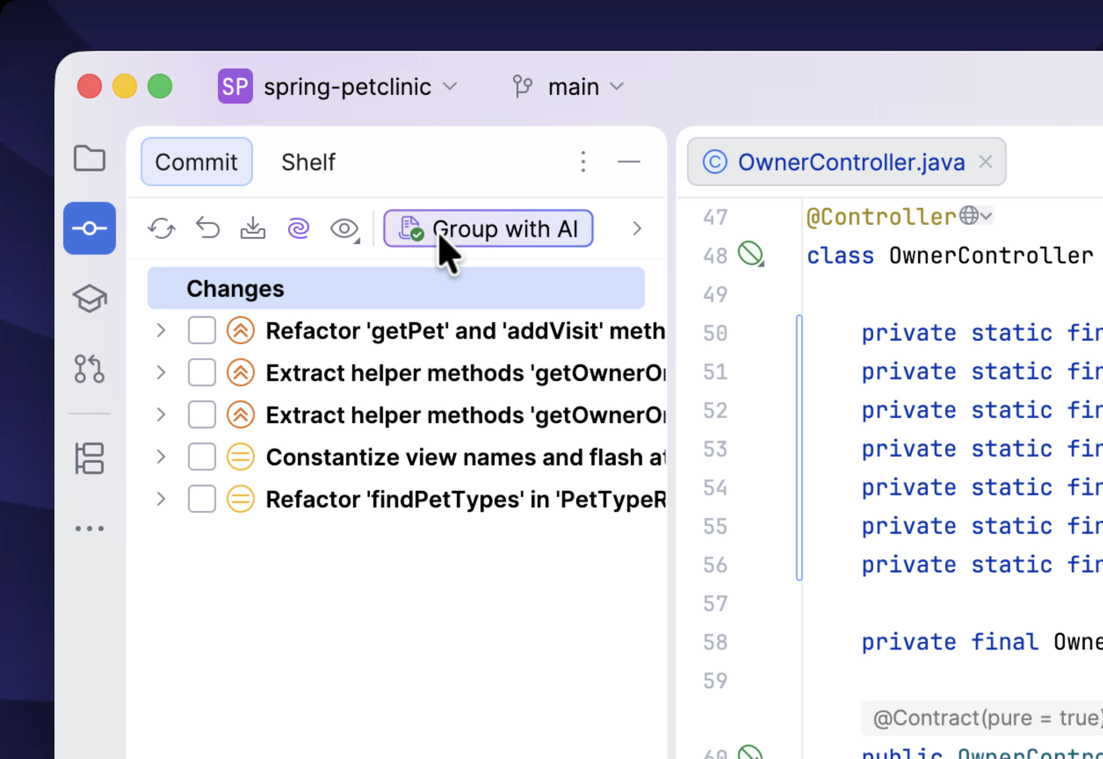
Task: Switch to the Shelf tab
Action: click(308, 162)
